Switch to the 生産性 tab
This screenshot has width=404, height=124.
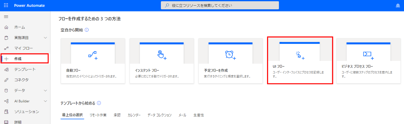coord(199,115)
